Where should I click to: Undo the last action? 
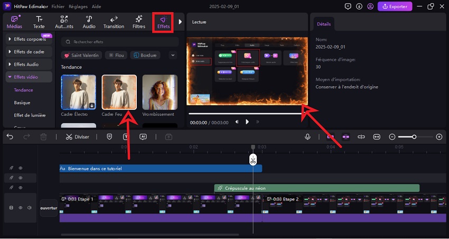point(10,136)
